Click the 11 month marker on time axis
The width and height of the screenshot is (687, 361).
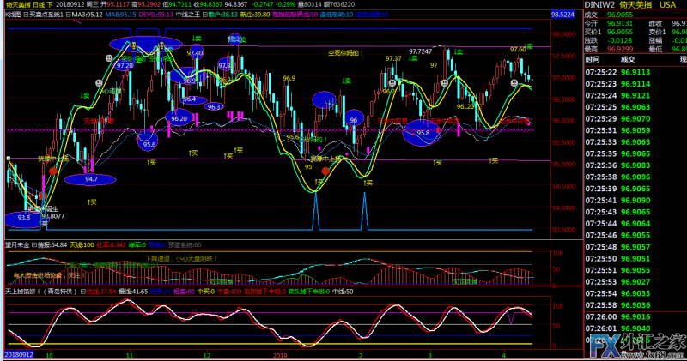[130, 355]
